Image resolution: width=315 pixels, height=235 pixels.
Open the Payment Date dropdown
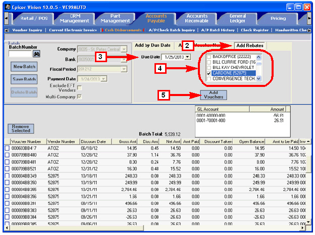coord(103,79)
